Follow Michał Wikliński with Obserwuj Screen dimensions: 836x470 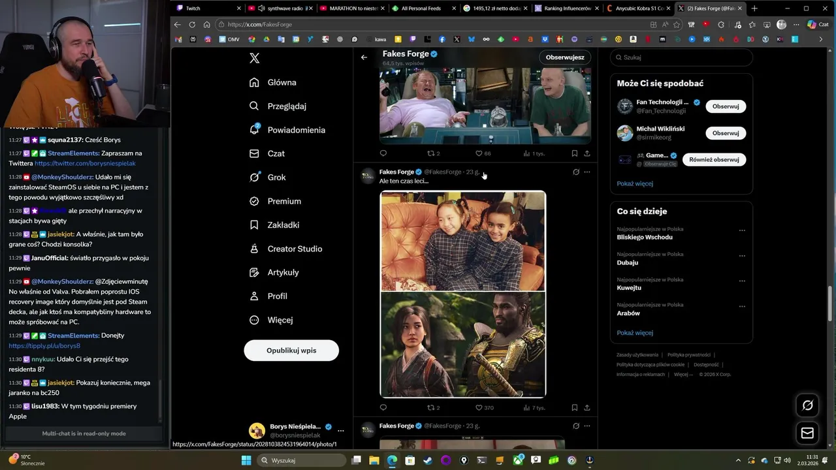click(726, 133)
